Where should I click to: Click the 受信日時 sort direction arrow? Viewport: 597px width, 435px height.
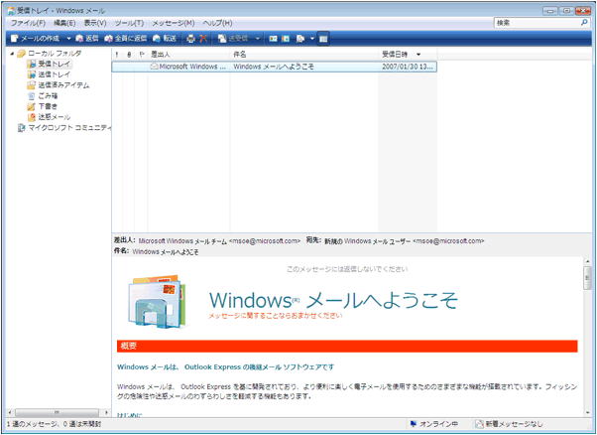pos(418,55)
